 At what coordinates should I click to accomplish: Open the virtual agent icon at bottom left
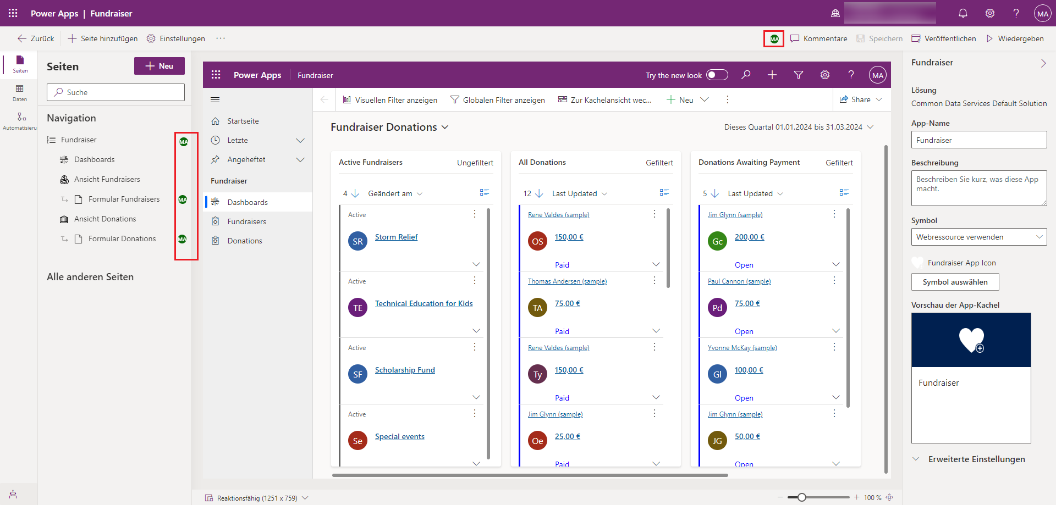pyautogui.click(x=13, y=494)
